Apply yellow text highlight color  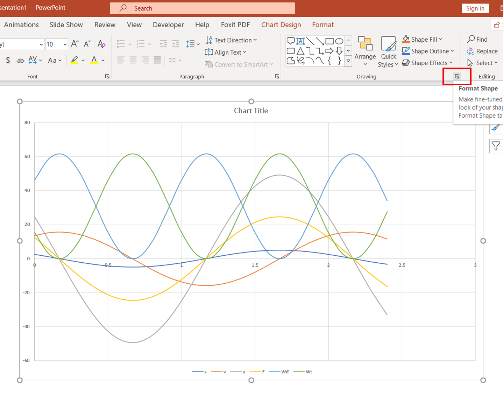74,60
